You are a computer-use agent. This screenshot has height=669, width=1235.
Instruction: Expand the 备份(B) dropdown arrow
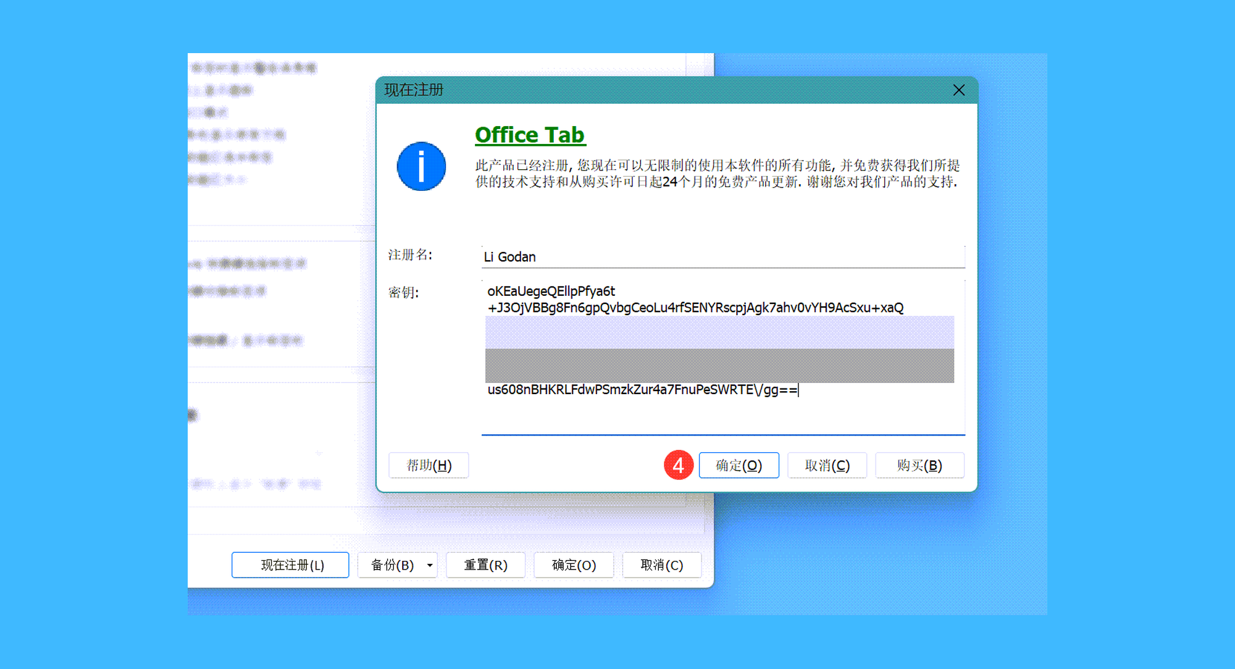(x=430, y=565)
